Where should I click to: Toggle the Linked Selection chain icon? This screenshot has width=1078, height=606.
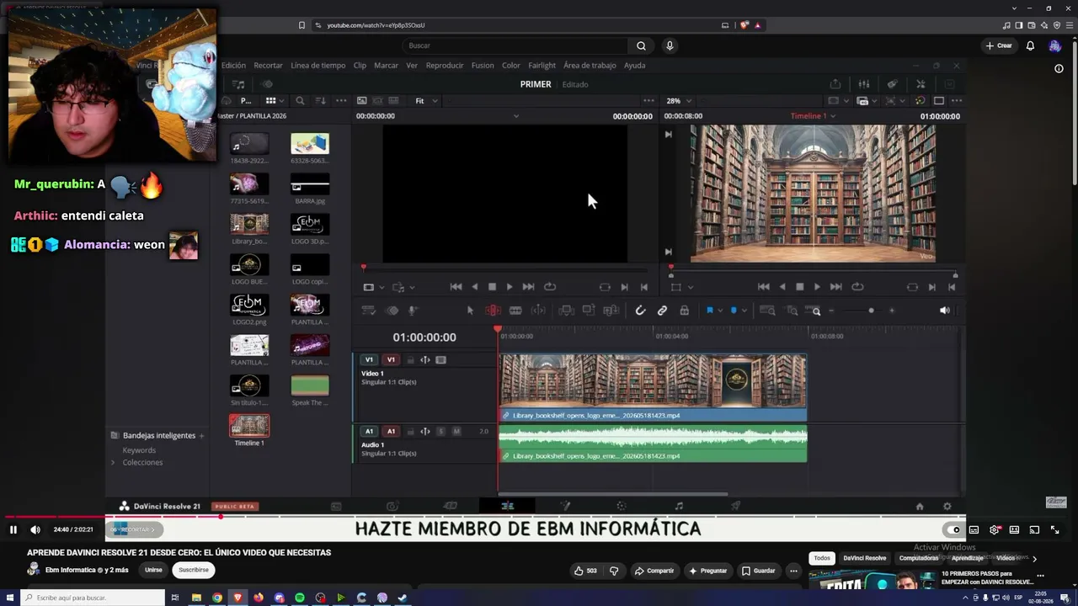pyautogui.click(x=662, y=311)
